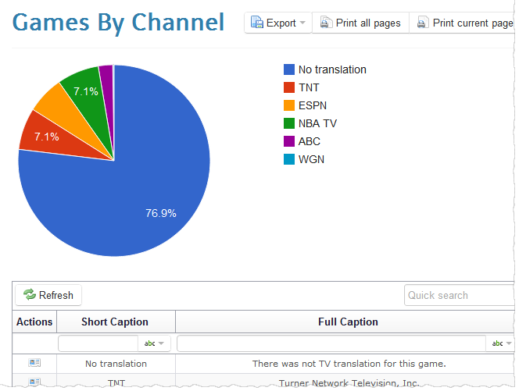Sort by the Short Caption column header

coord(114,322)
